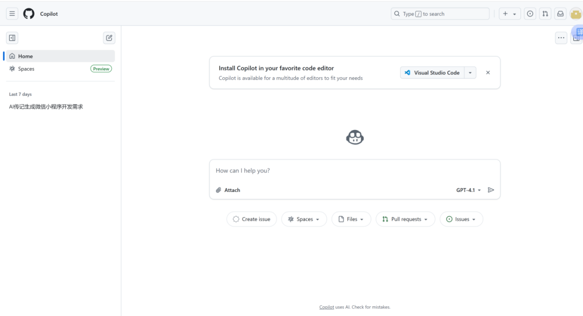Expand the code editor selection dropdown
This screenshot has height=316, width=583.
(470, 73)
